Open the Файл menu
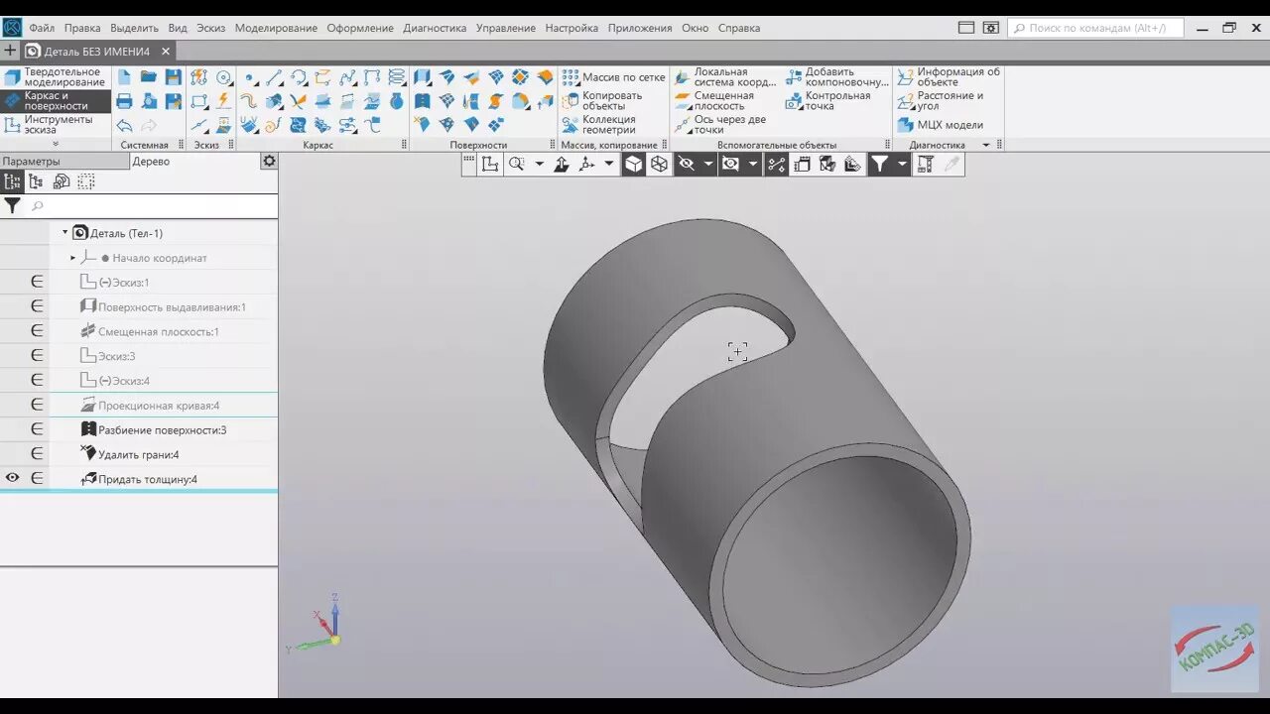This screenshot has width=1270, height=714. pyautogui.click(x=42, y=28)
